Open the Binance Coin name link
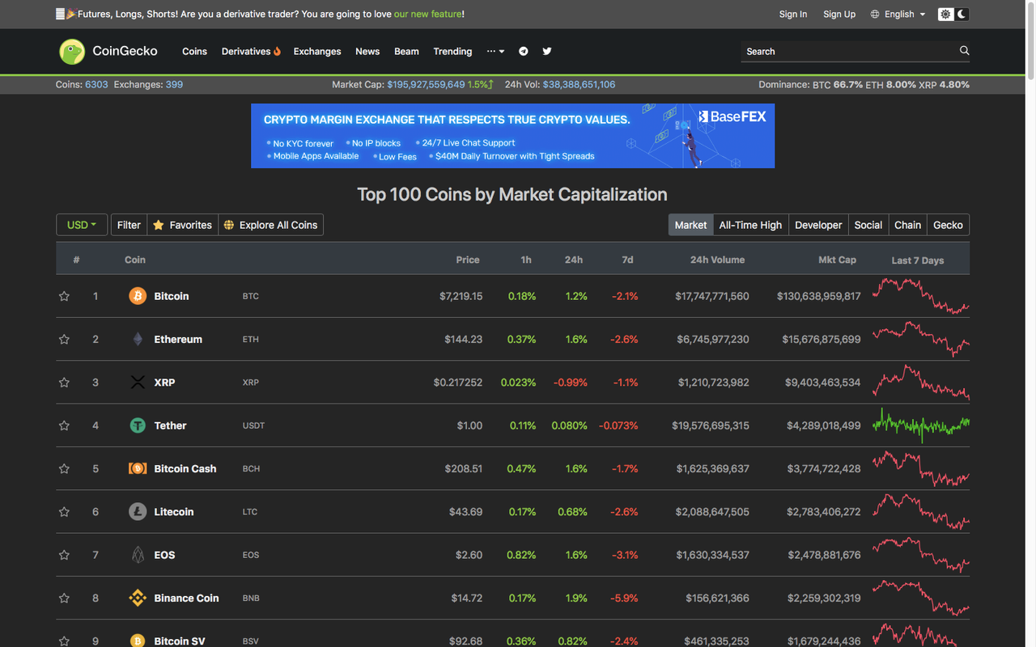Viewport: 1036px width, 647px height. click(x=186, y=598)
